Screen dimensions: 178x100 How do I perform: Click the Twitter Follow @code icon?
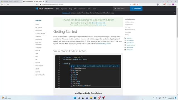pyautogui.click(x=125, y=43)
